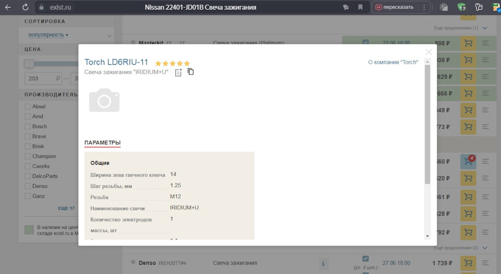501x274 pixels.
Task: Check the 'Cworks' manufacturer checkbox
Action: (28, 166)
